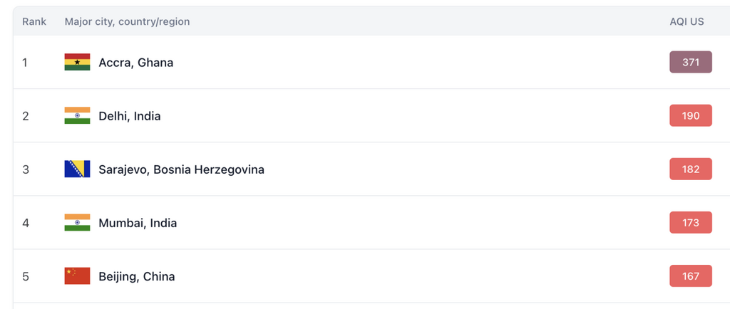This screenshot has height=309, width=730.
Task: Open Sarajevo, Bosnia Herzegovina city page
Action: pyautogui.click(x=182, y=169)
